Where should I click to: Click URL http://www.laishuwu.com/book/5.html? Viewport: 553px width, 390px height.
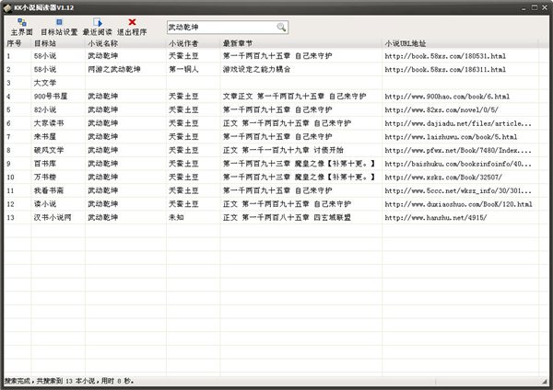pyautogui.click(x=451, y=136)
